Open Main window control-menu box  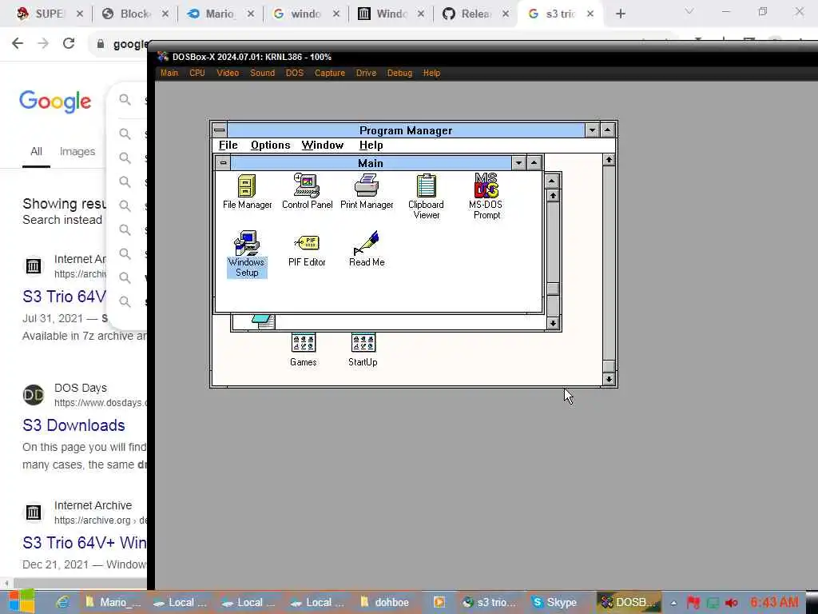point(224,163)
